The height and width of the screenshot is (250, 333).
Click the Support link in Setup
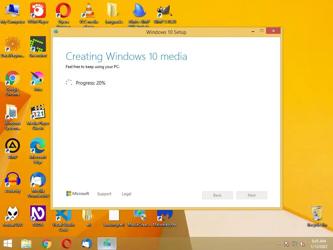104,194
